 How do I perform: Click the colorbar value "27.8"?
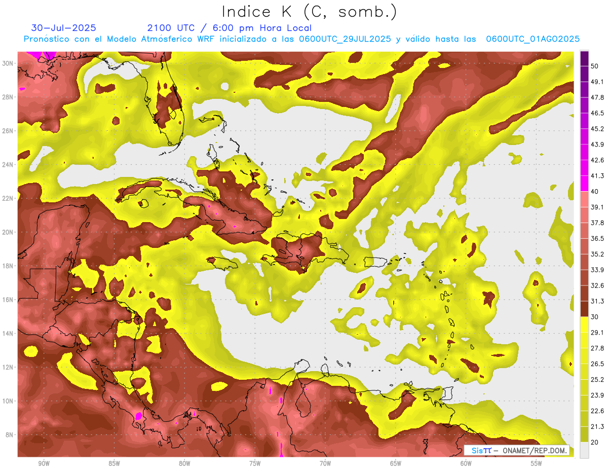pyautogui.click(x=597, y=348)
